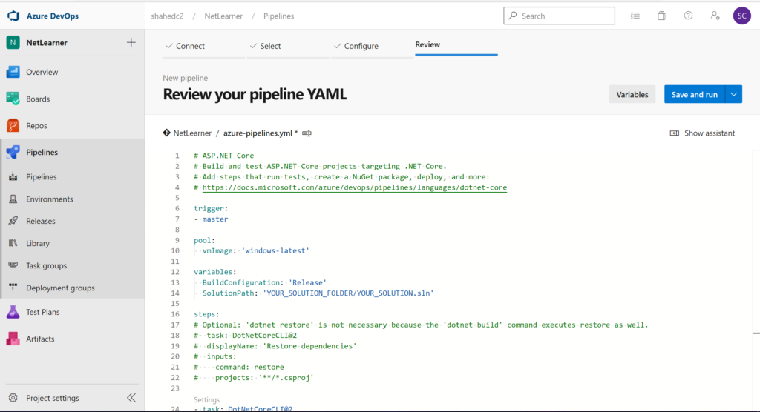This screenshot has height=412, width=760.
Task: Click the Variables button
Action: tap(632, 94)
